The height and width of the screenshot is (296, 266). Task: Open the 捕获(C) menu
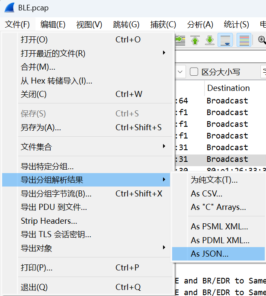(163, 25)
